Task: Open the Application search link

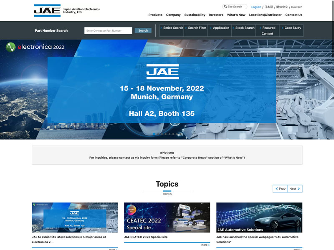Action: [x=220, y=28]
